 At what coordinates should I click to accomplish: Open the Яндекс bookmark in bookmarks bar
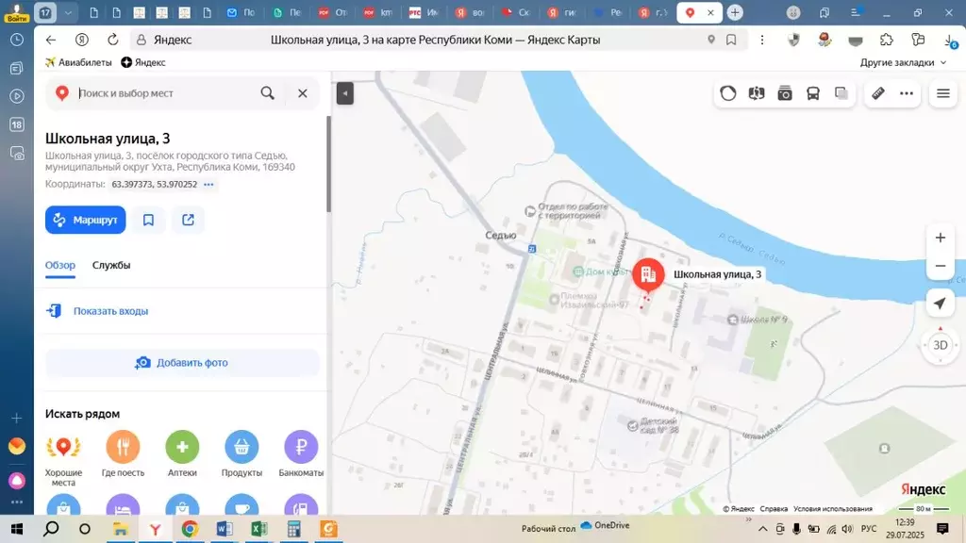tap(143, 62)
